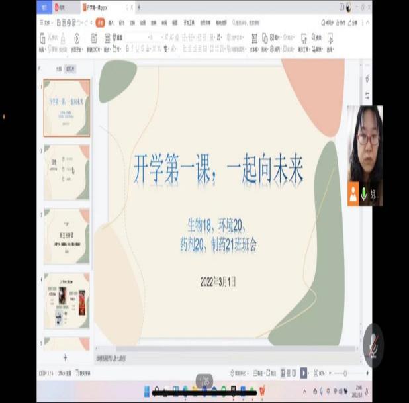Start slideshow from status bar play button
The width and height of the screenshot is (409, 403).
point(304,373)
